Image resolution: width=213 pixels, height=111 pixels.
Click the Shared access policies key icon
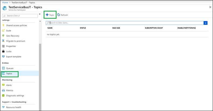4,25
